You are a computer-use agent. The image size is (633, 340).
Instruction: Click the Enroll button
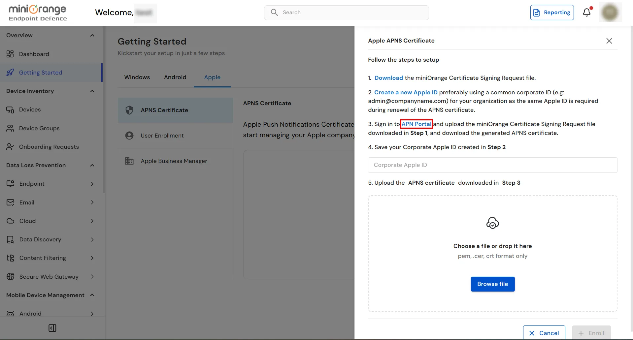click(x=591, y=333)
